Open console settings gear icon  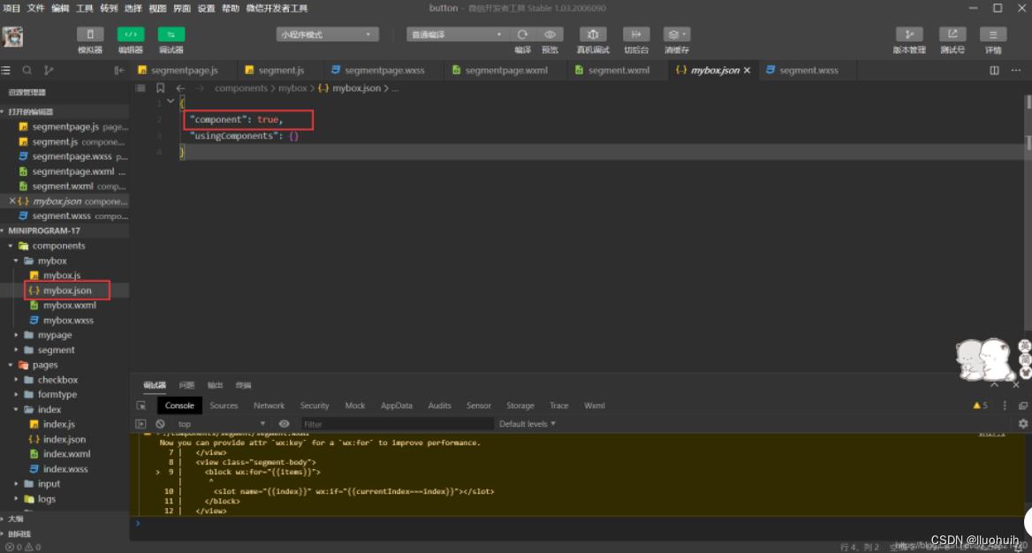(1022, 424)
